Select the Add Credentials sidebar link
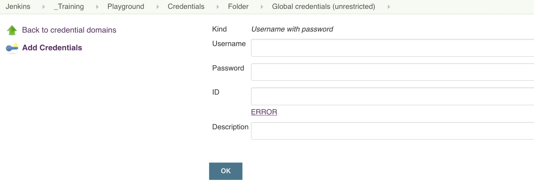The height and width of the screenshot is (187, 534). [x=52, y=48]
